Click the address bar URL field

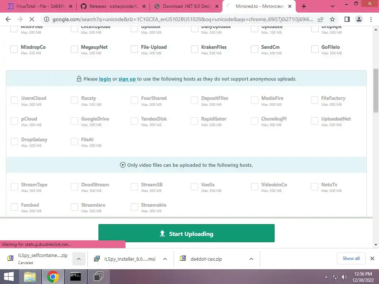(x=182, y=19)
